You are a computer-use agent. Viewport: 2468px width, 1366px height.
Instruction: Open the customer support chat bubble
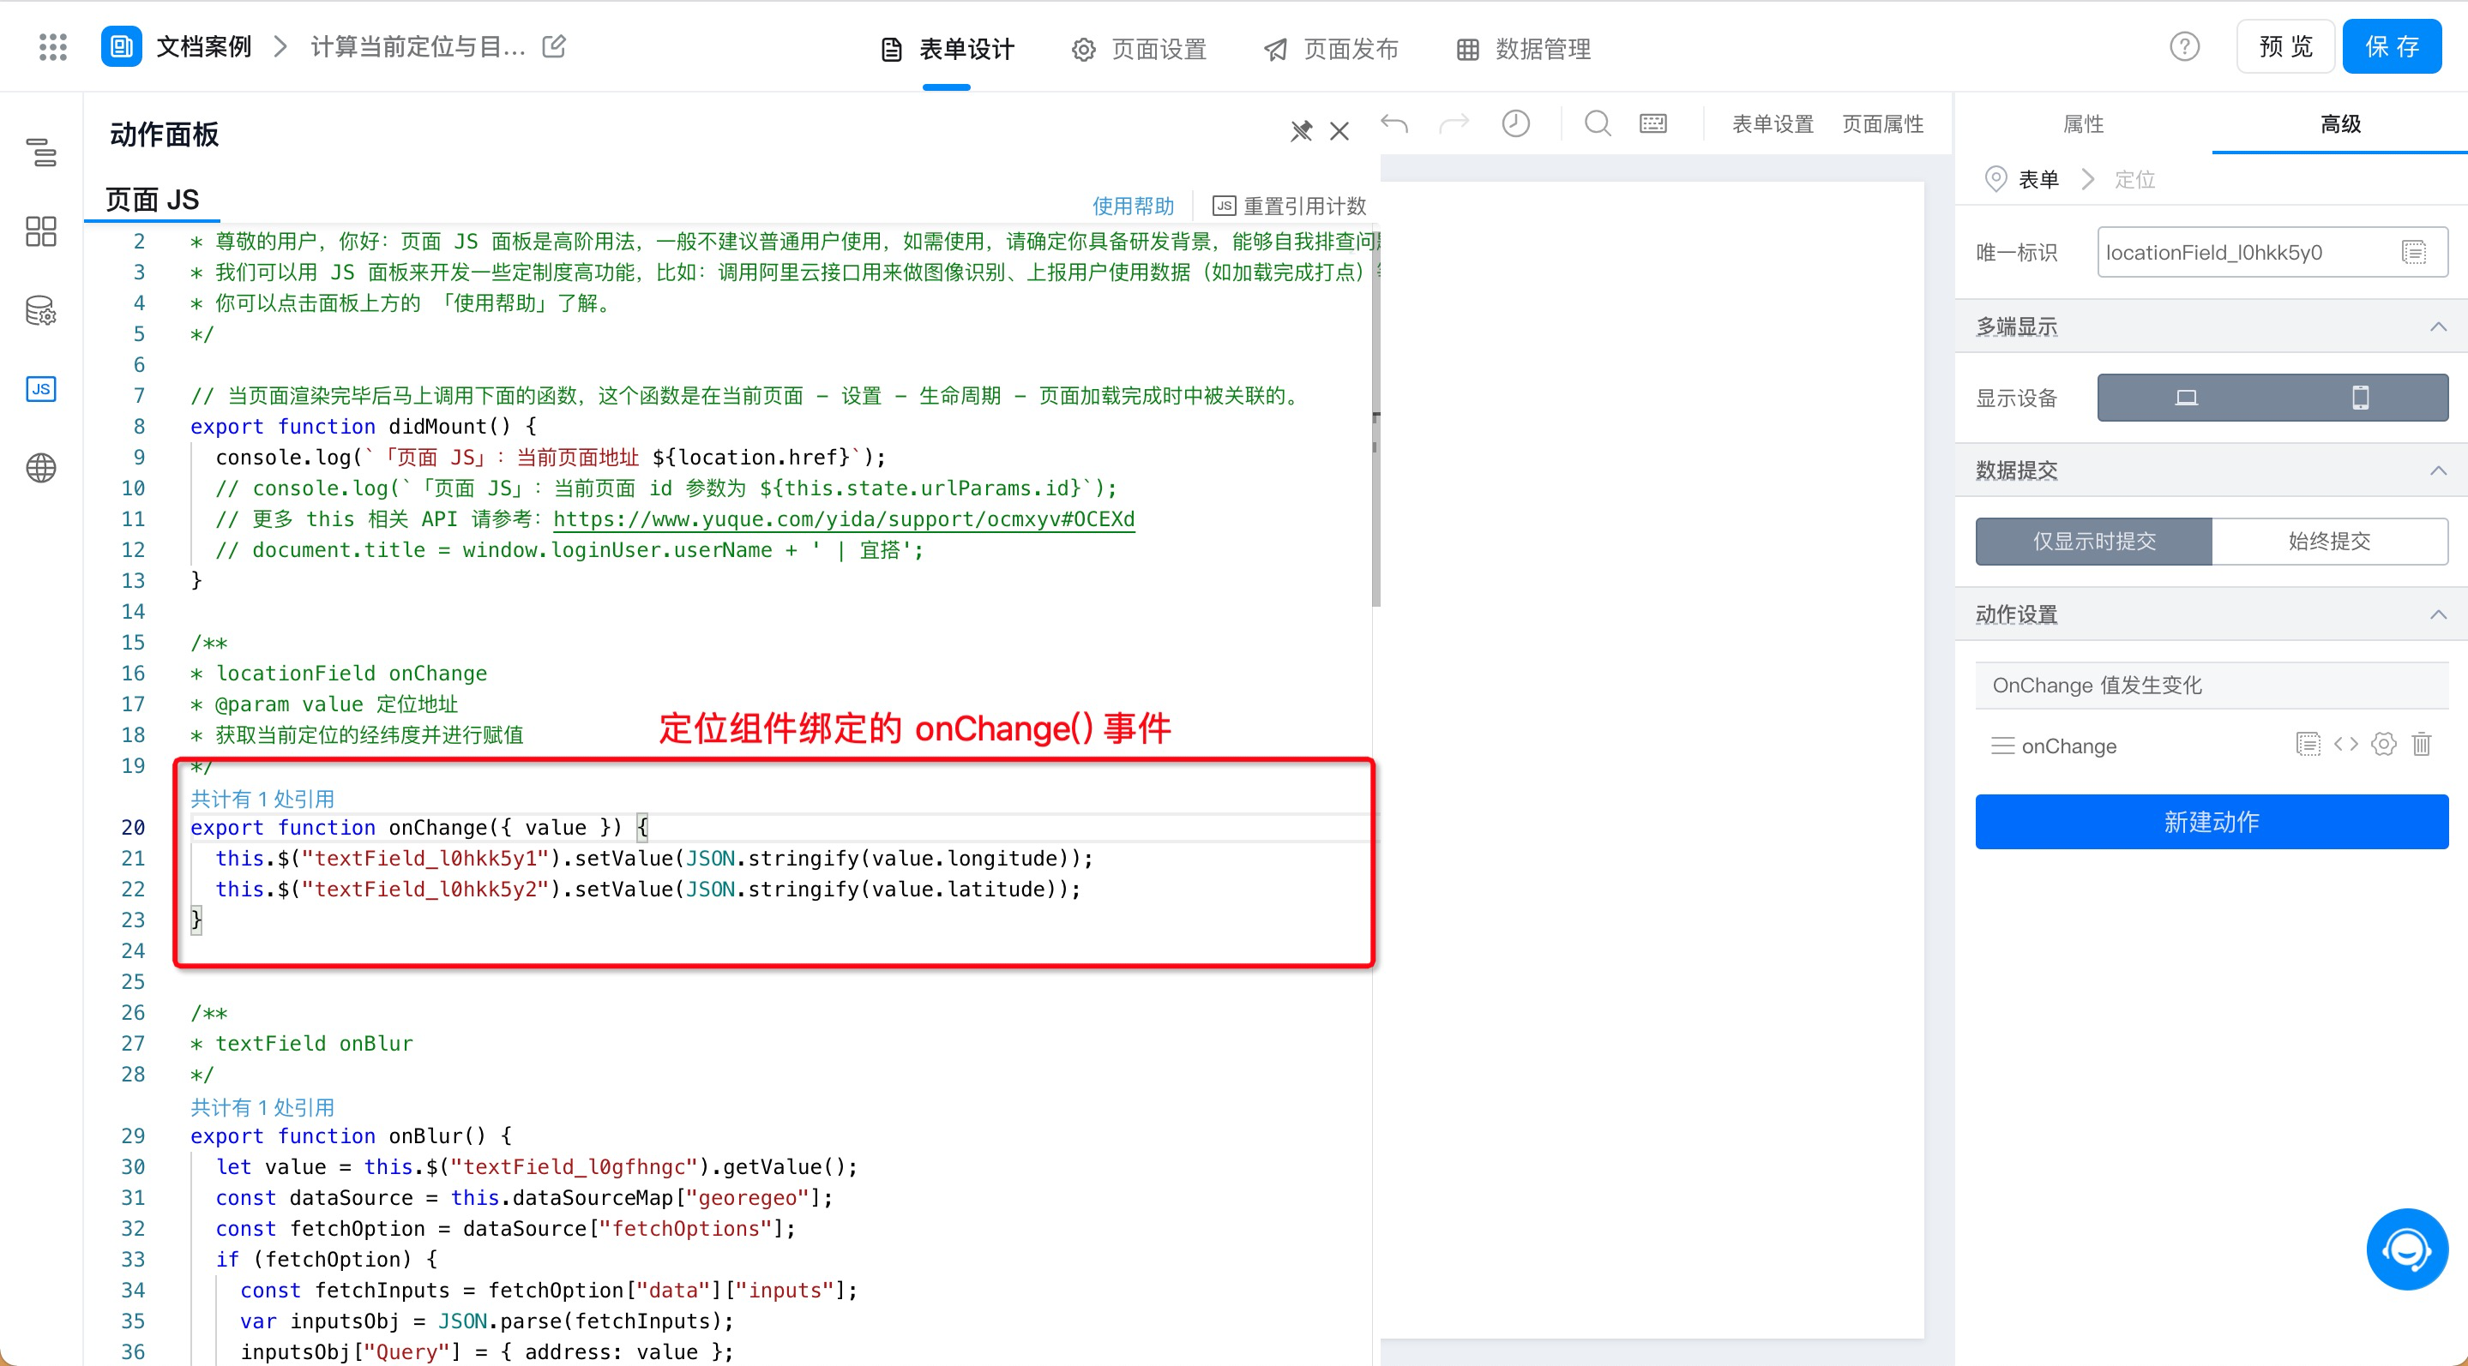point(2406,1249)
